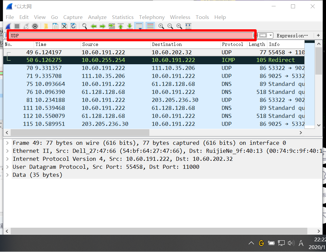Screen dimensions: 326x252
Task: Select packet 81 to 203.205.236.30
Action: tap(154, 100)
